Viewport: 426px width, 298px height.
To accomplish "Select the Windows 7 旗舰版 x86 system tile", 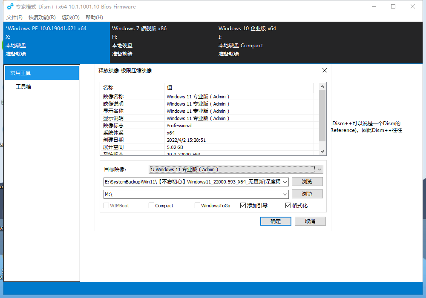I will (x=163, y=41).
